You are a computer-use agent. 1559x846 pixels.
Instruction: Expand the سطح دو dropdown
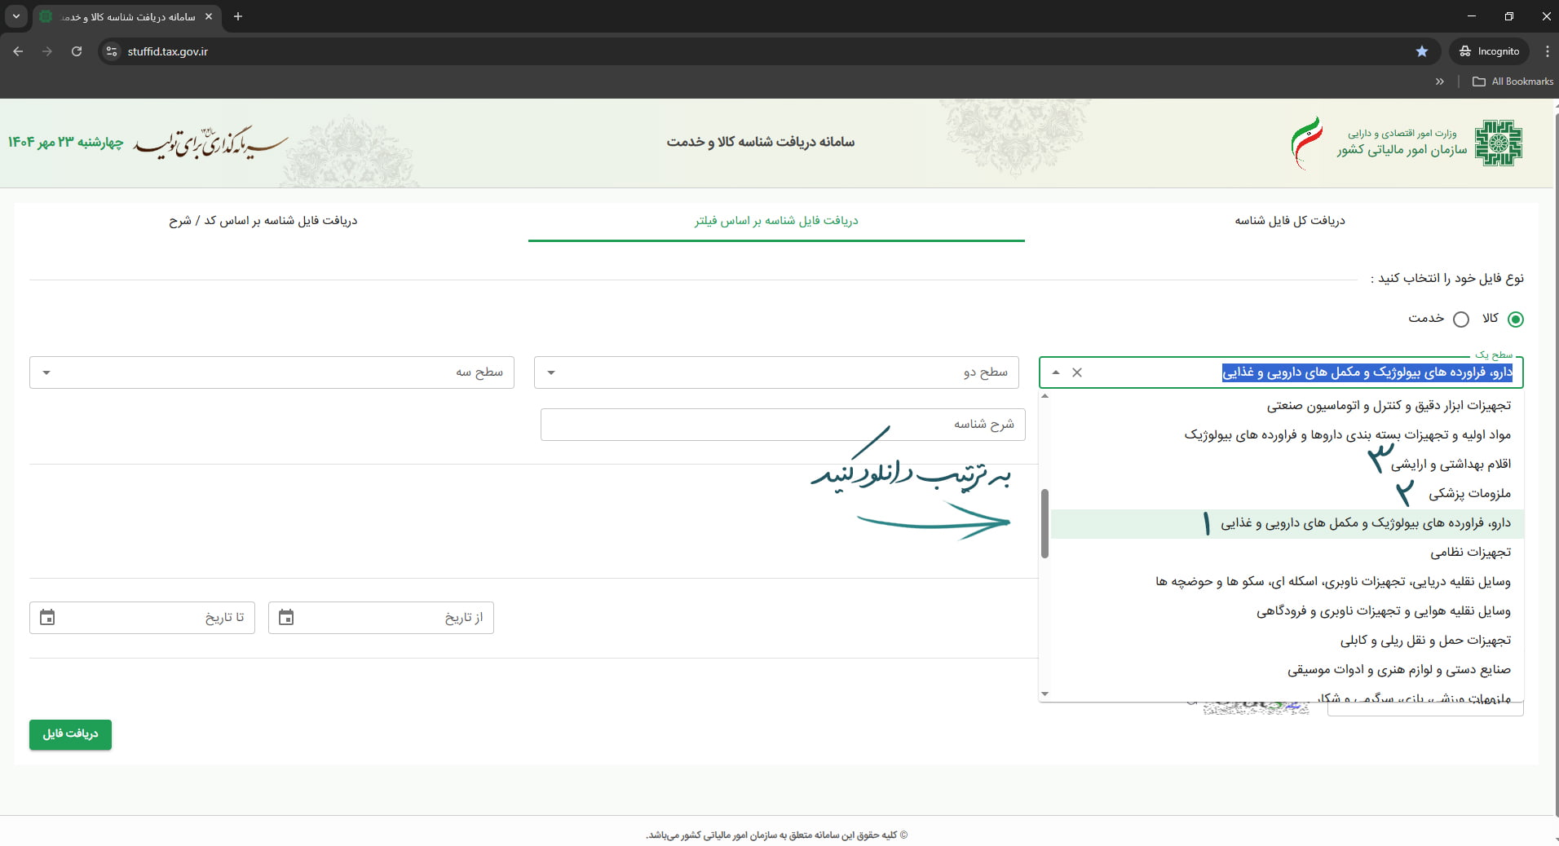pos(551,372)
